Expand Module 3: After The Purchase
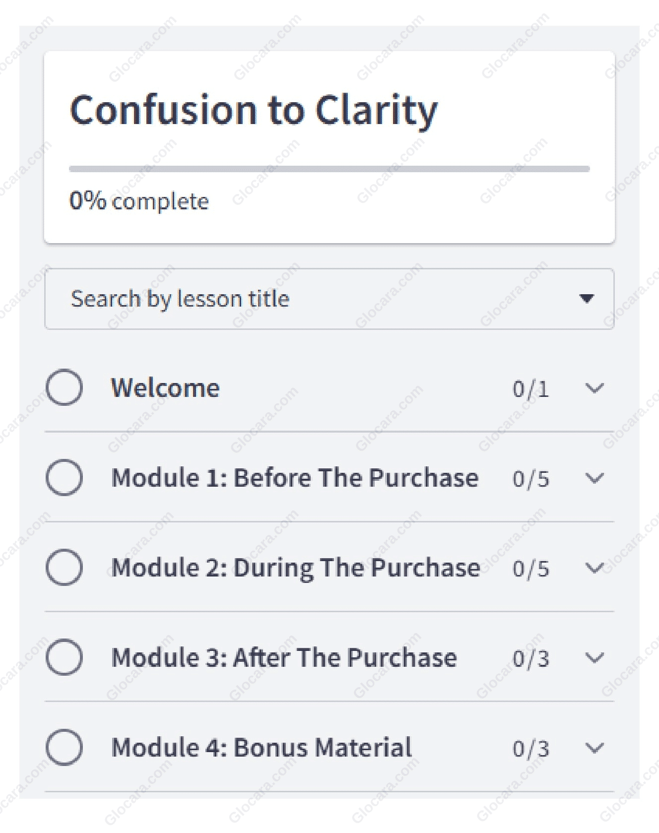Viewport: 659px width, 833px height. (x=593, y=659)
